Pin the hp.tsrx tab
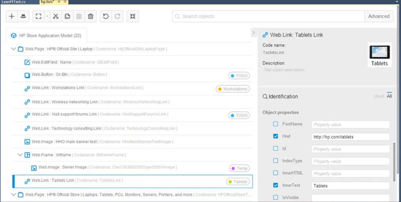Screen dimensions: 401x202 point(59,2)
